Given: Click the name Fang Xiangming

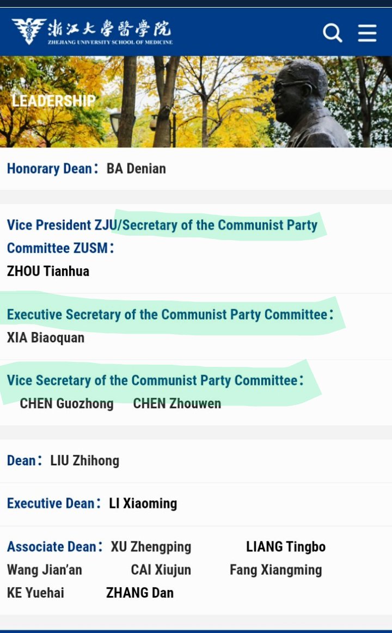Looking at the screenshot, I should tap(275, 570).
